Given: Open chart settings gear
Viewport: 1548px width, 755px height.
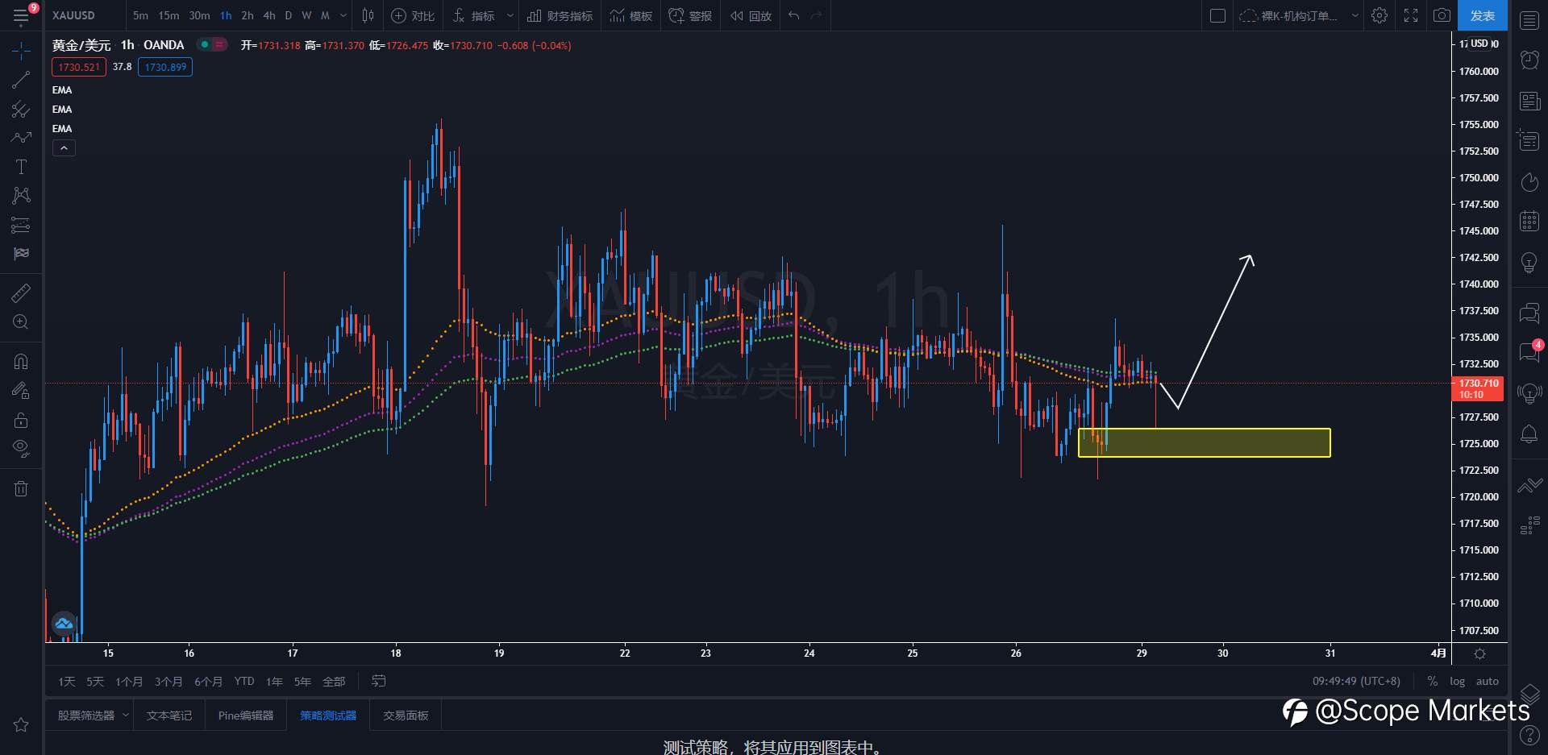Looking at the screenshot, I should pyautogui.click(x=1379, y=15).
